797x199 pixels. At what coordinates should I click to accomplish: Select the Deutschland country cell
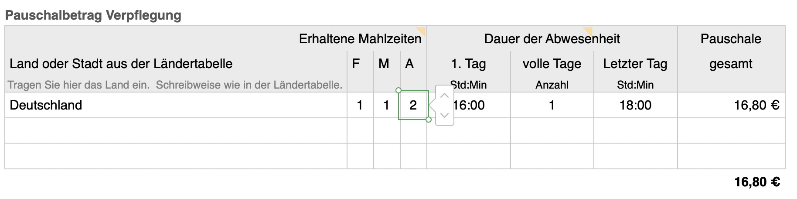pyautogui.click(x=174, y=105)
